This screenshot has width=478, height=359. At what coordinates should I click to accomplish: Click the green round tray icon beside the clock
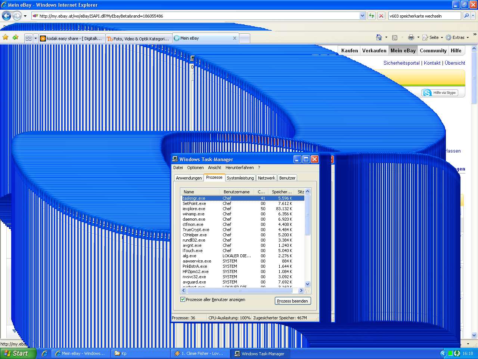coord(457,353)
